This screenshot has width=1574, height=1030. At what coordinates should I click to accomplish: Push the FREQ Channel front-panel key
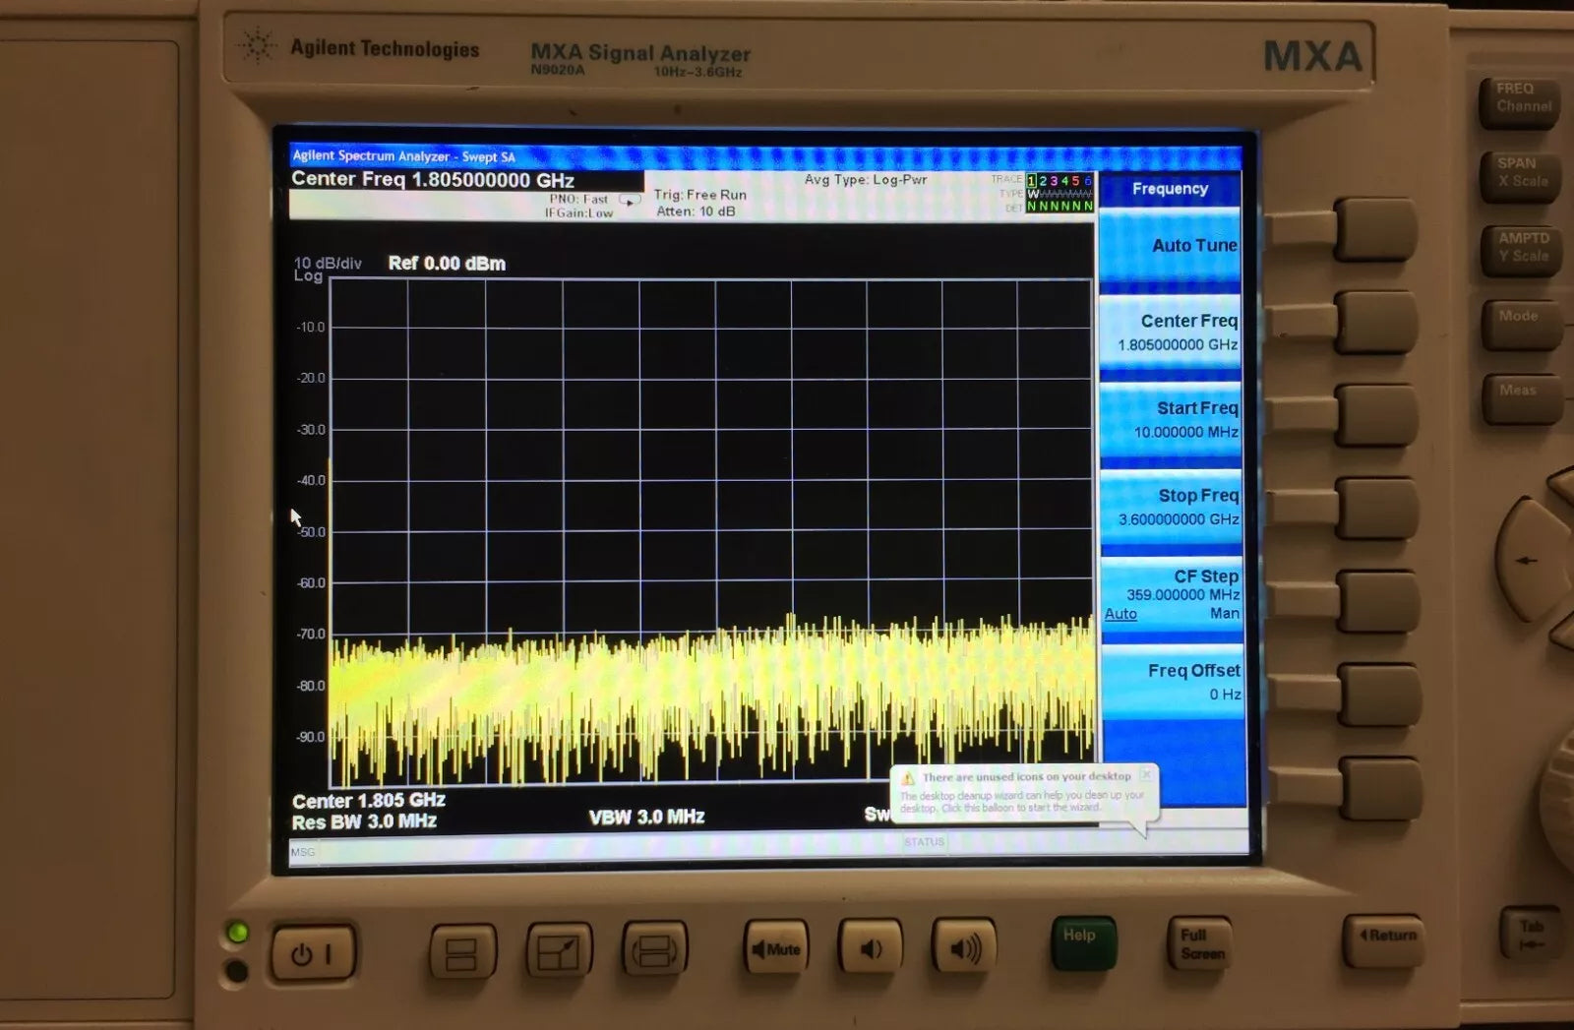point(1521,102)
